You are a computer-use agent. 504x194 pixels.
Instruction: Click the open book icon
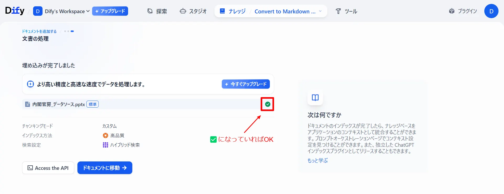point(315,98)
